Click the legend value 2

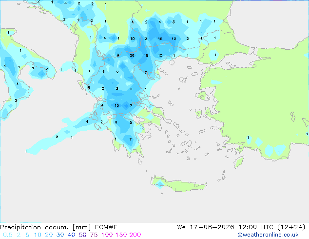click(19, 235)
